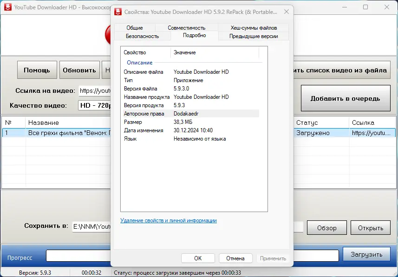Close the YouTube Downloader HD window

[386, 7]
